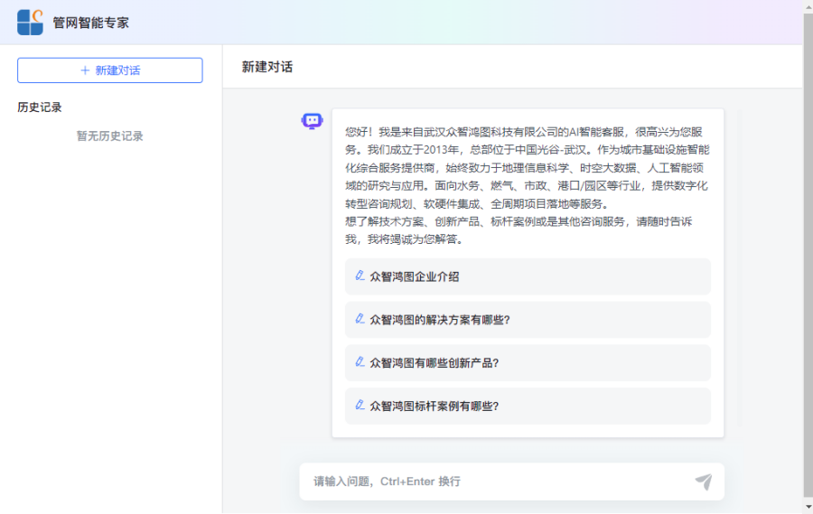Viewport: 813px width, 514px height.
Task: Click pencil icon beside 众智鸿图企业介绍
Action: [x=360, y=276]
